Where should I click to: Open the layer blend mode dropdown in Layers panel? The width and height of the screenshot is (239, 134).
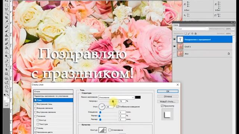190,29
